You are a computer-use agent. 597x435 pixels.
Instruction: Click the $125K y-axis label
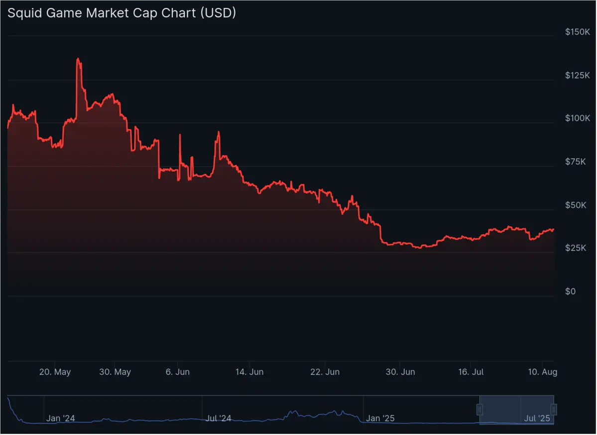[579, 75]
